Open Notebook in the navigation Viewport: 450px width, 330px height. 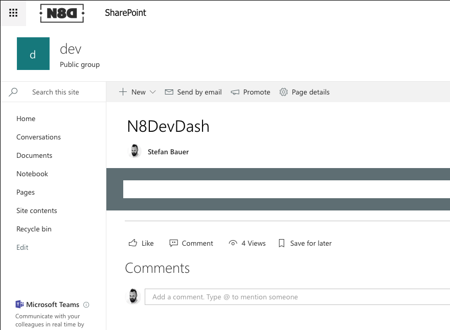coord(32,174)
